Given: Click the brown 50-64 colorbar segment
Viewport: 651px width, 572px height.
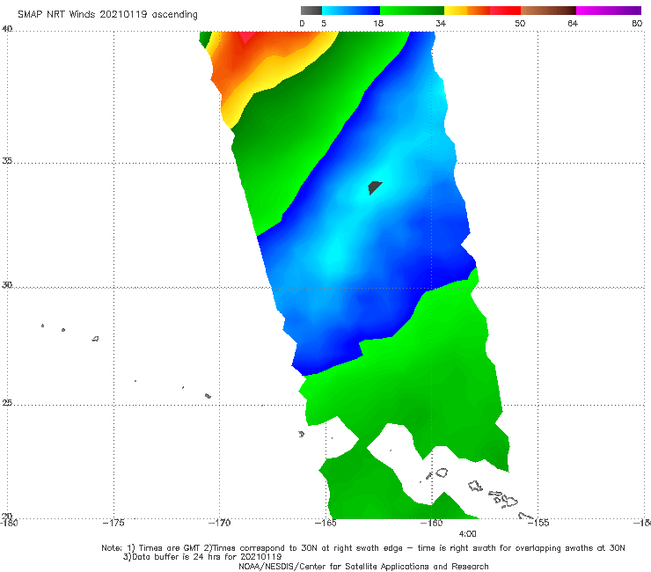Looking at the screenshot, I should (x=548, y=11).
